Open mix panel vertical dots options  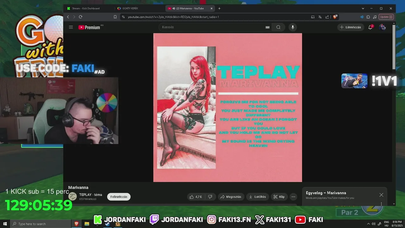(x=381, y=204)
